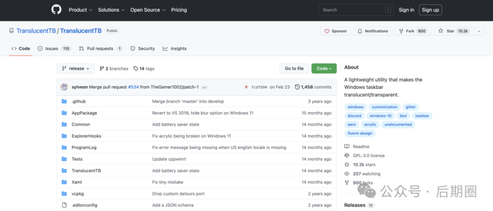Open the Product dropdown menu
493x211 pixels.
coord(80,10)
